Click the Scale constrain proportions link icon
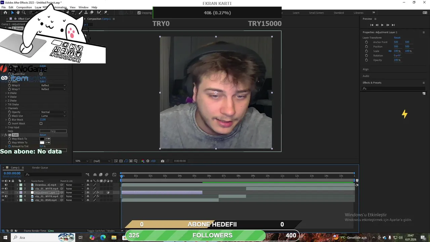 [x=390, y=51]
